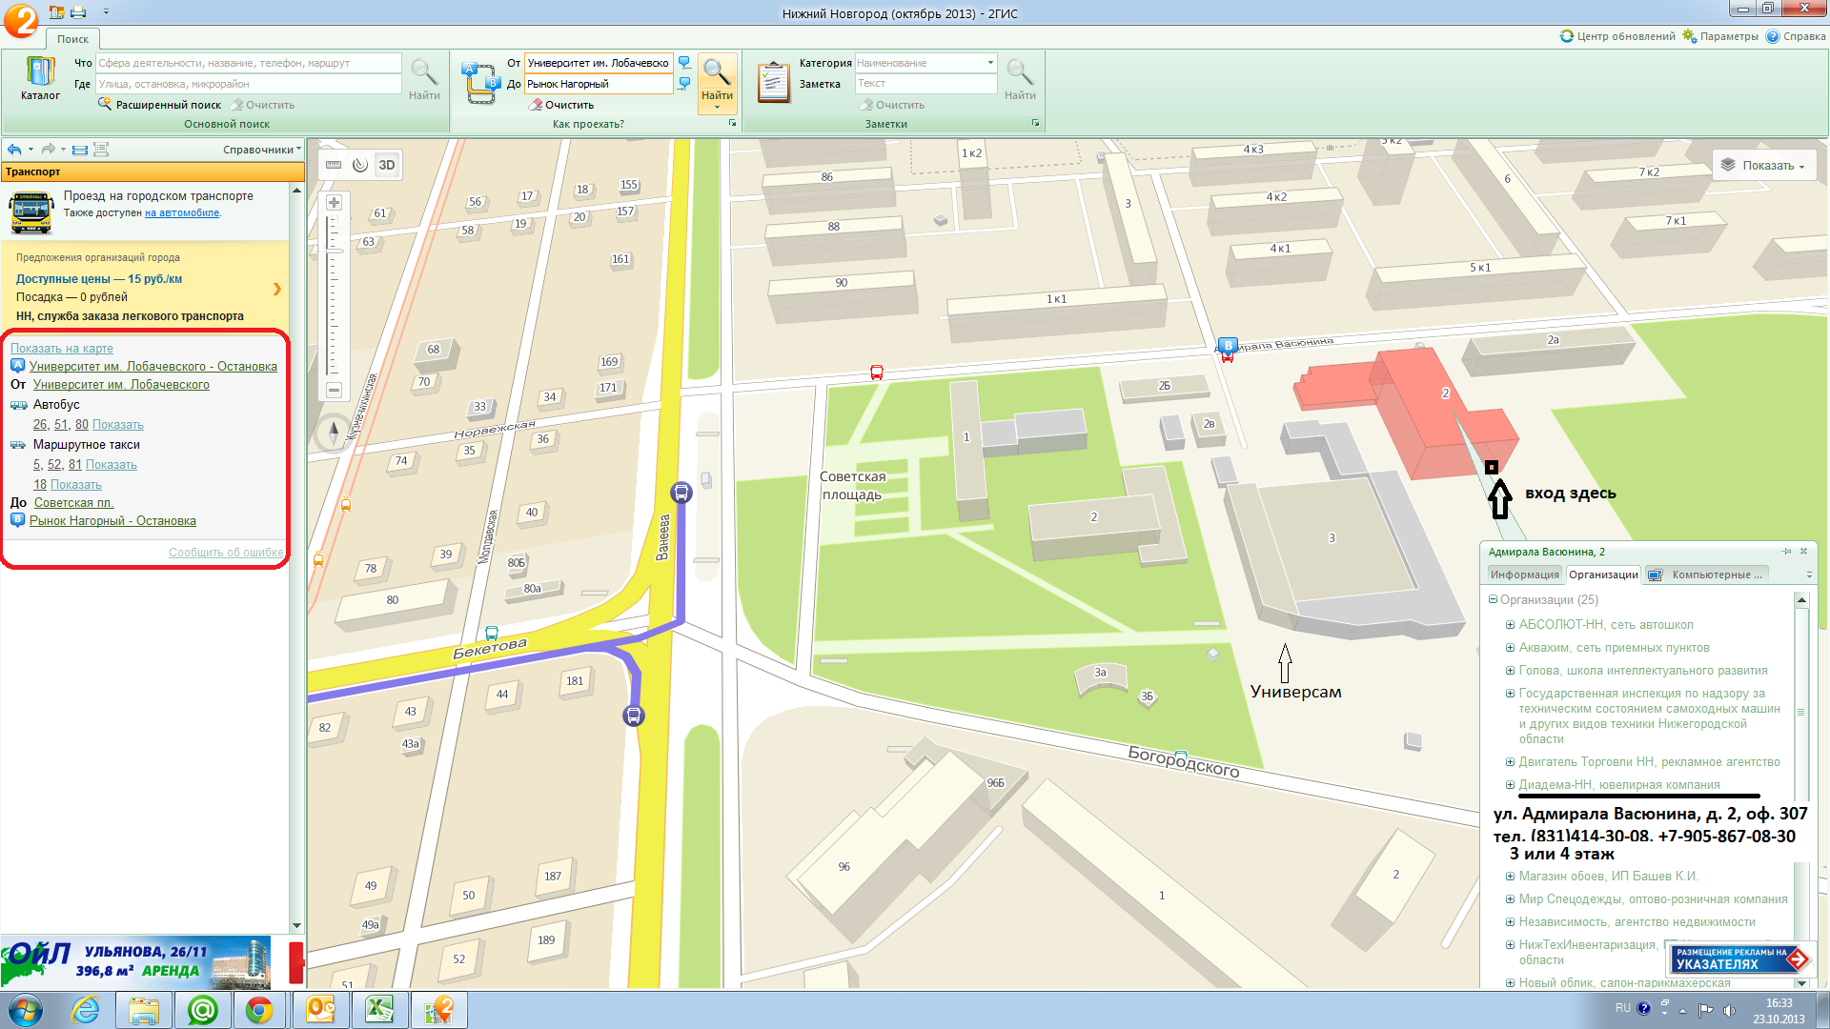Image resolution: width=1830 pixels, height=1029 pixels.
Task: Expand the Как проехать group options launcher
Action: coord(733,124)
